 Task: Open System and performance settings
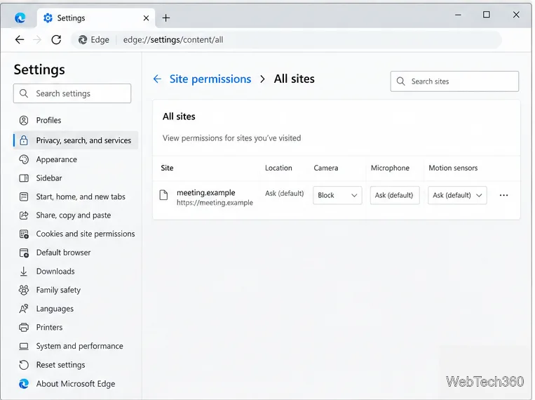pos(76,346)
